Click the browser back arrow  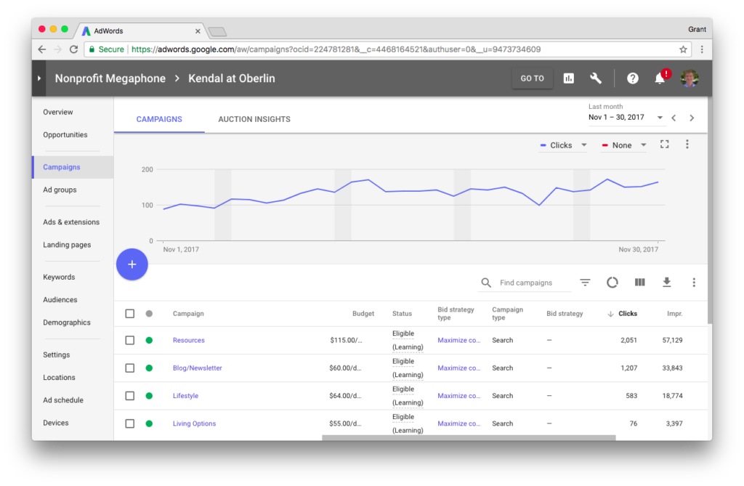[42, 49]
